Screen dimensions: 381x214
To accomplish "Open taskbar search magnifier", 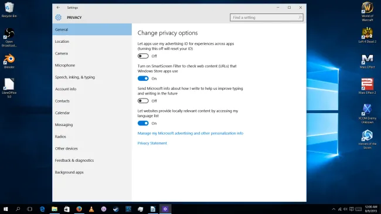I will click(18, 209).
